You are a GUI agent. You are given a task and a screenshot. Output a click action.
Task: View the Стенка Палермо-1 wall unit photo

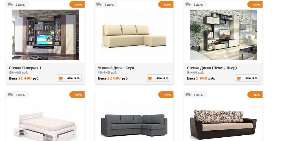(x=45, y=34)
